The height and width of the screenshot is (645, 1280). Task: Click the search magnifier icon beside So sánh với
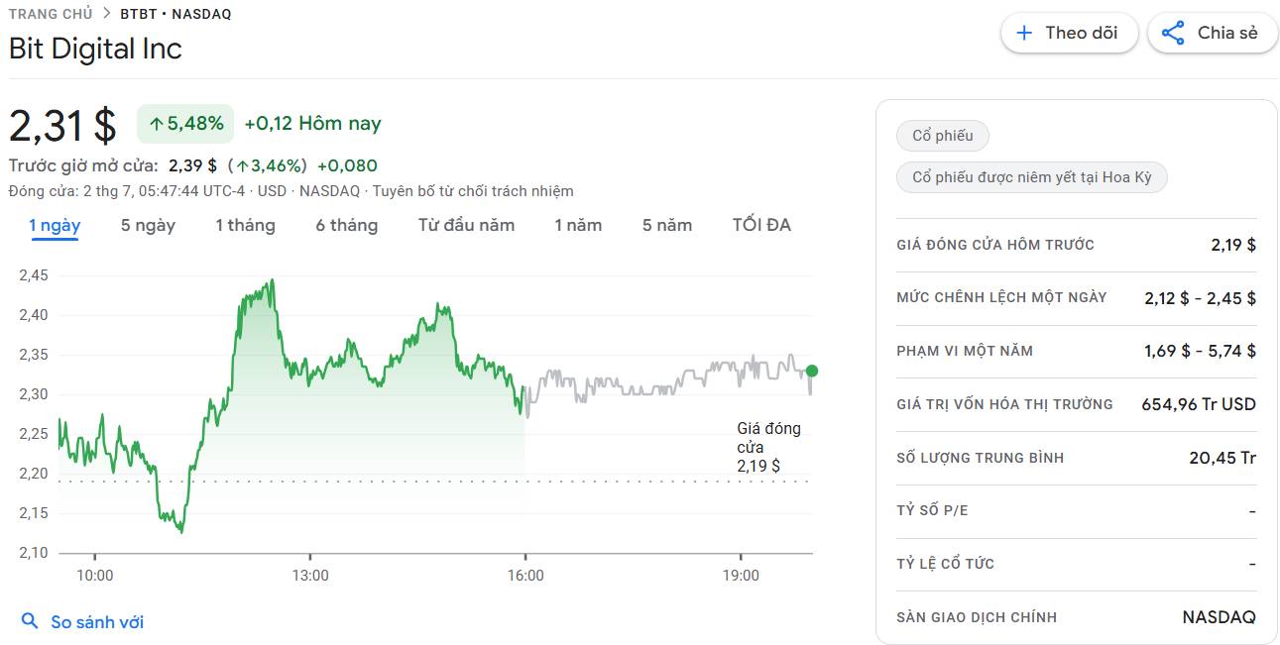coord(30,621)
